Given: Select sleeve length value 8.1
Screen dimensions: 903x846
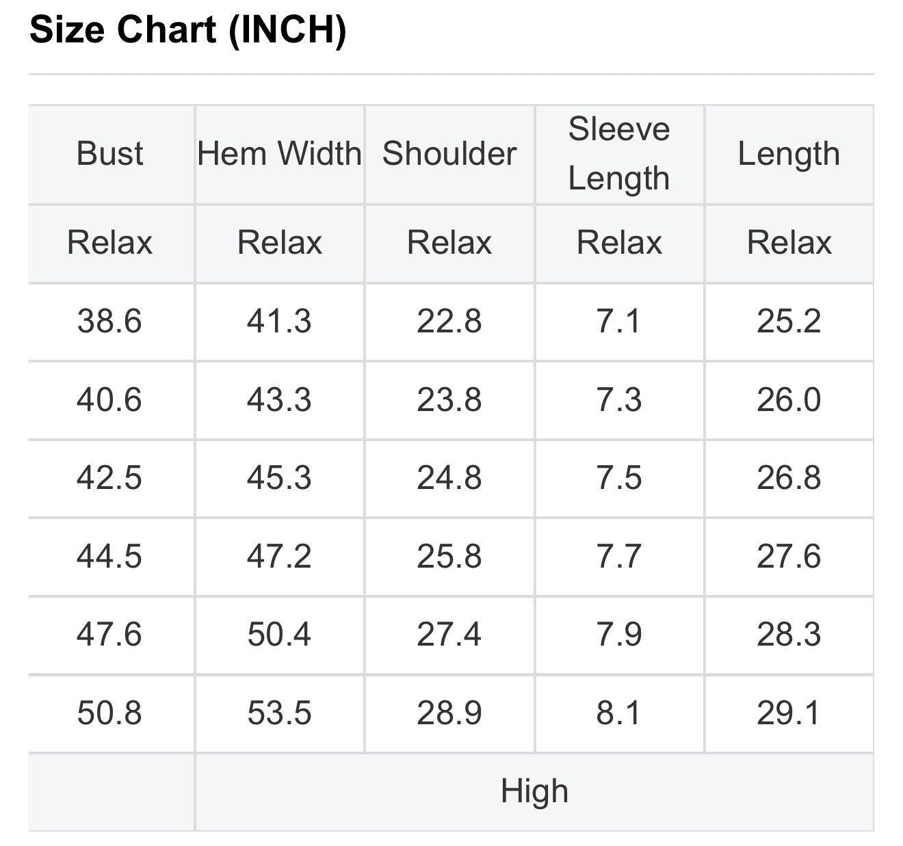Looking at the screenshot, I should 618,713.
